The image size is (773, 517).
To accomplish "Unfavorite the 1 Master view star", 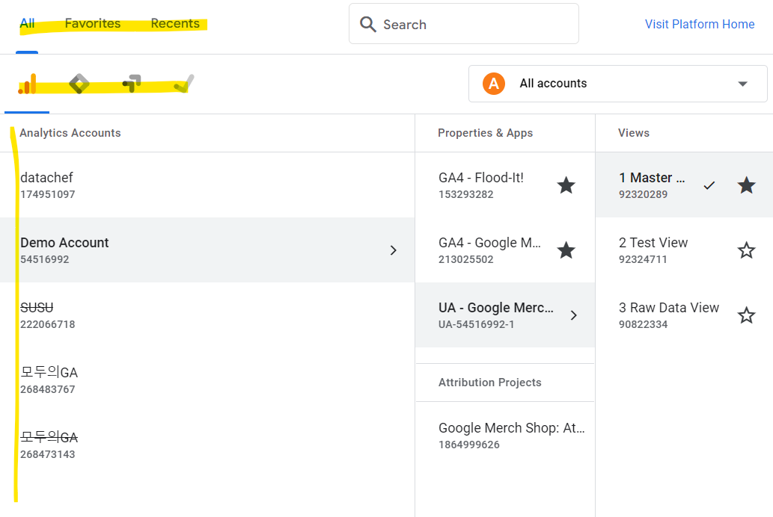I will pyautogui.click(x=746, y=185).
